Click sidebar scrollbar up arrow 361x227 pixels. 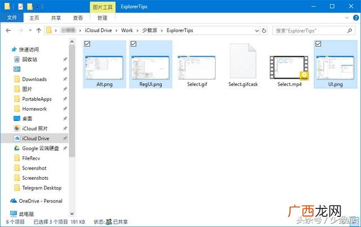pyautogui.click(x=72, y=42)
